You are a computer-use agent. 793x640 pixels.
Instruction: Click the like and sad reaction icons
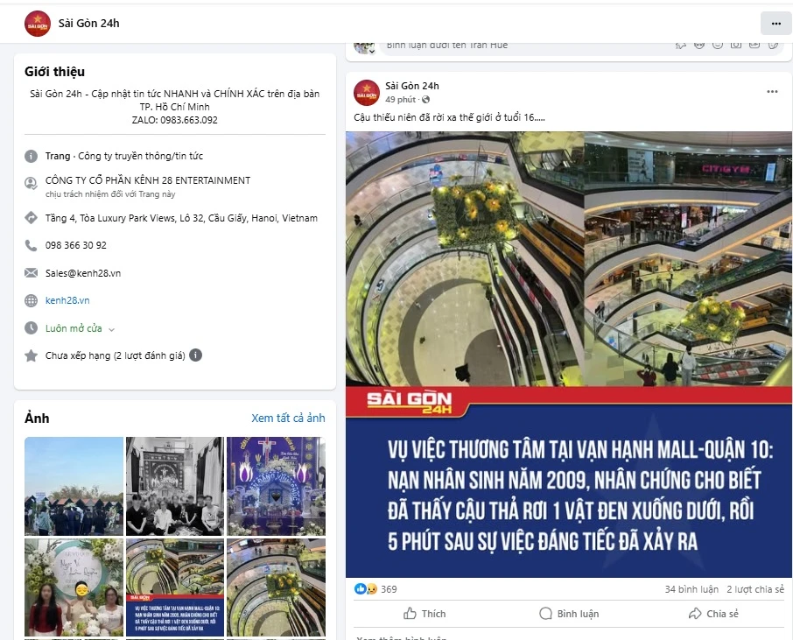point(366,589)
